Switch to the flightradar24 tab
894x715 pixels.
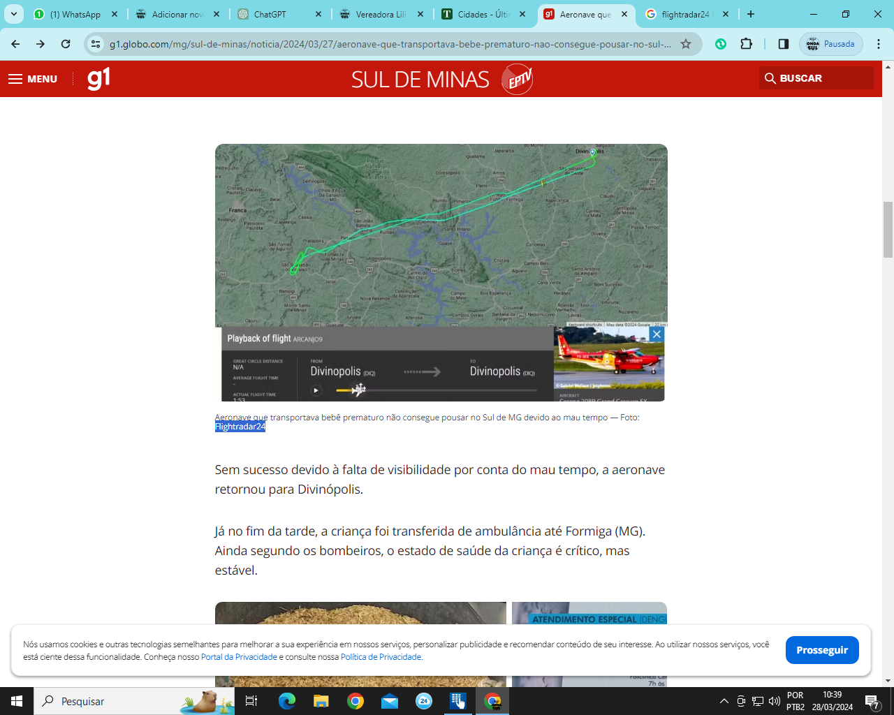tap(687, 14)
